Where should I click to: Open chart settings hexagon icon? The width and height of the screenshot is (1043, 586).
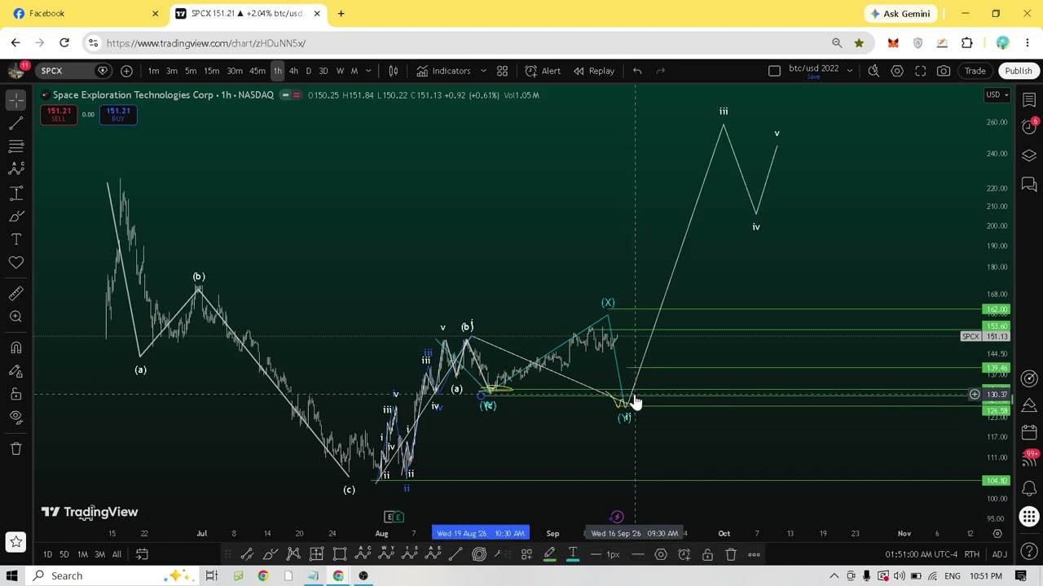[897, 71]
